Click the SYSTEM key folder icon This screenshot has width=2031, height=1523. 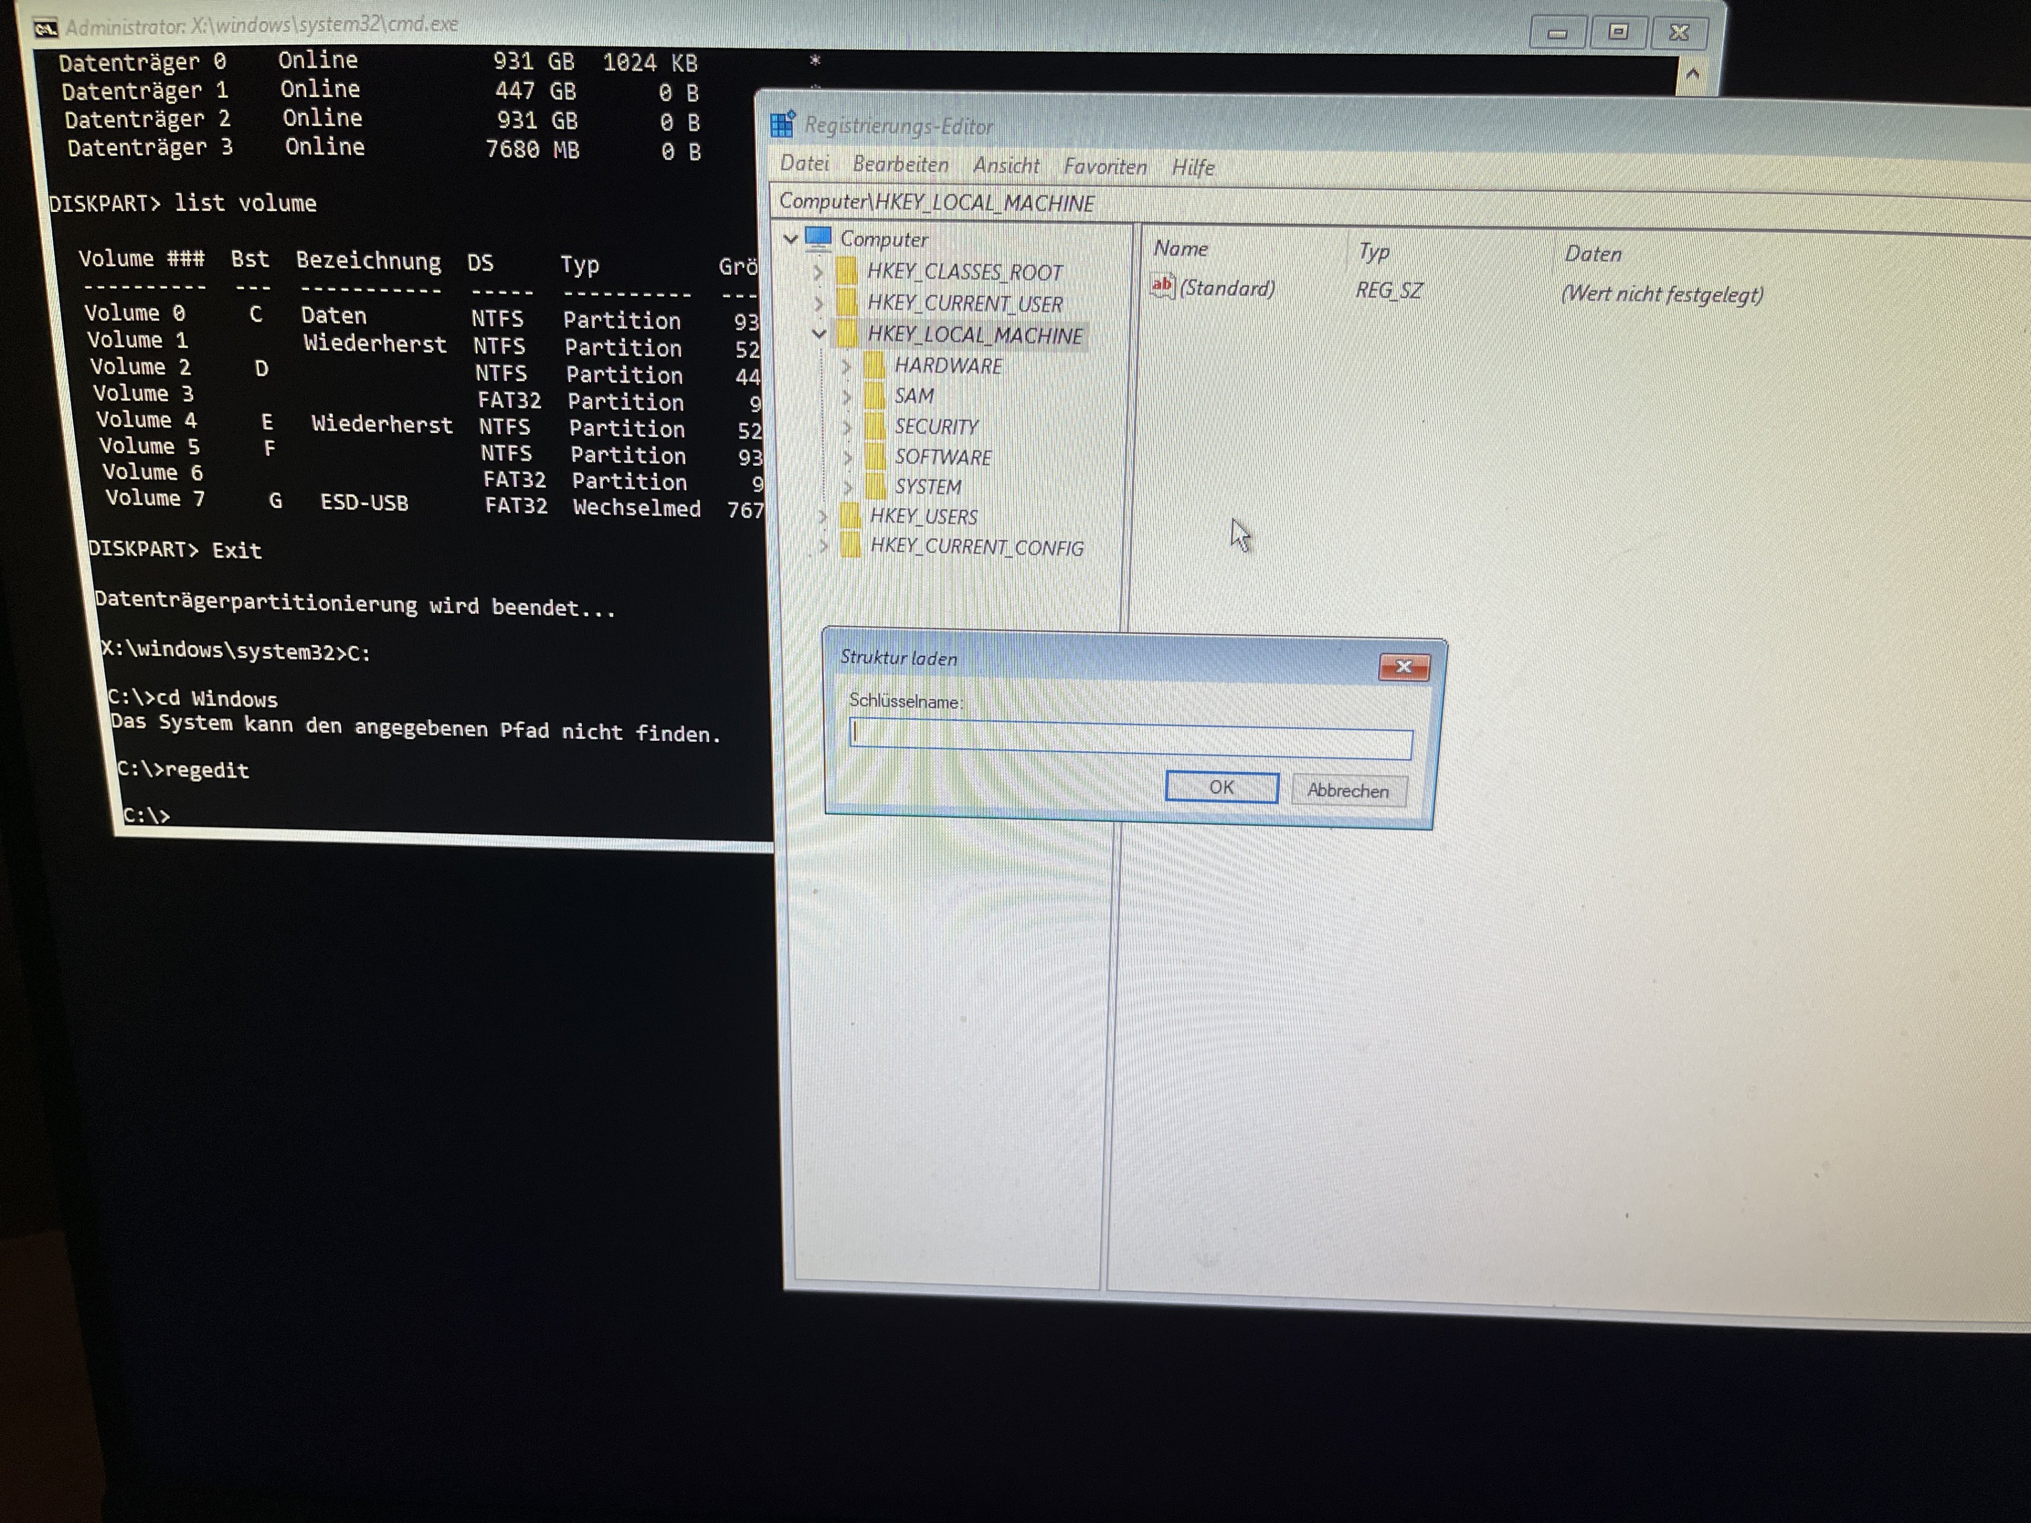pyautogui.click(x=877, y=487)
